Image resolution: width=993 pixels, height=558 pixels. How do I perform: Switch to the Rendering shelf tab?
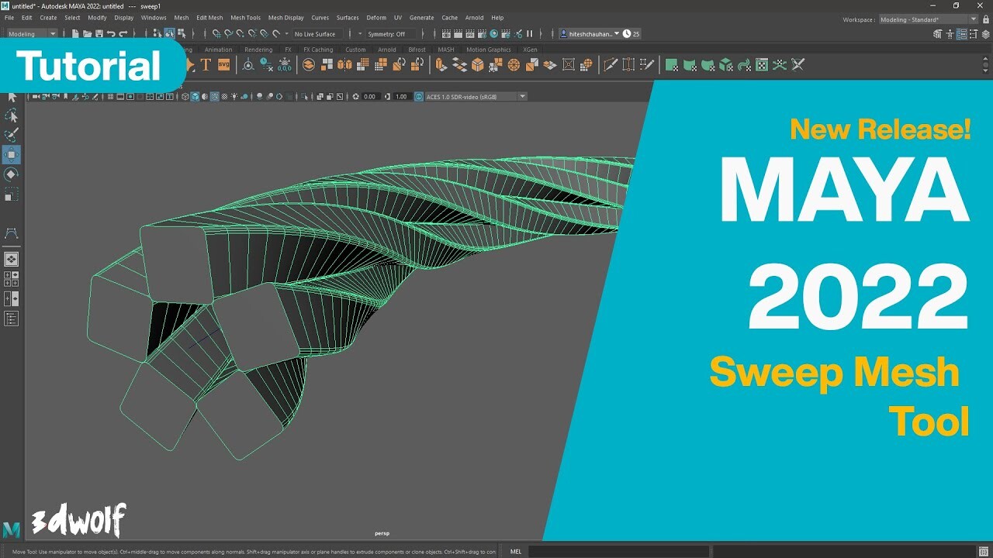pos(258,49)
